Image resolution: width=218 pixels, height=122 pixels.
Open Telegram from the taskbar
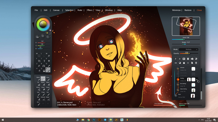coord(105,120)
